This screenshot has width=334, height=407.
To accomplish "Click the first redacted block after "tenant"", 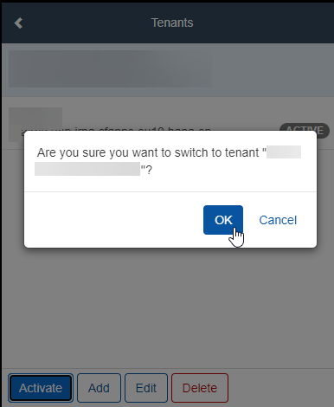I will [284, 152].
